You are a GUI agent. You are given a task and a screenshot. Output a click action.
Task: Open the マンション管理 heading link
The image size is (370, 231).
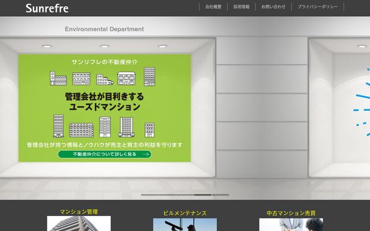coord(79,212)
